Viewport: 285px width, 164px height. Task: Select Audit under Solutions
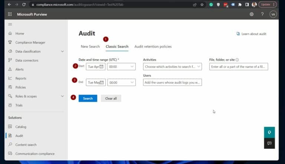pyautogui.click(x=19, y=136)
